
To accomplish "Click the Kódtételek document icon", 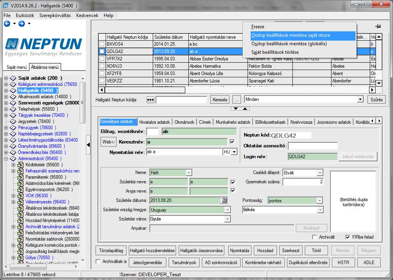I will (x=21, y=165).
